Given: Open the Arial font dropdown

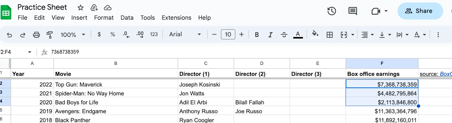Looking at the screenshot, I should [x=185, y=34].
